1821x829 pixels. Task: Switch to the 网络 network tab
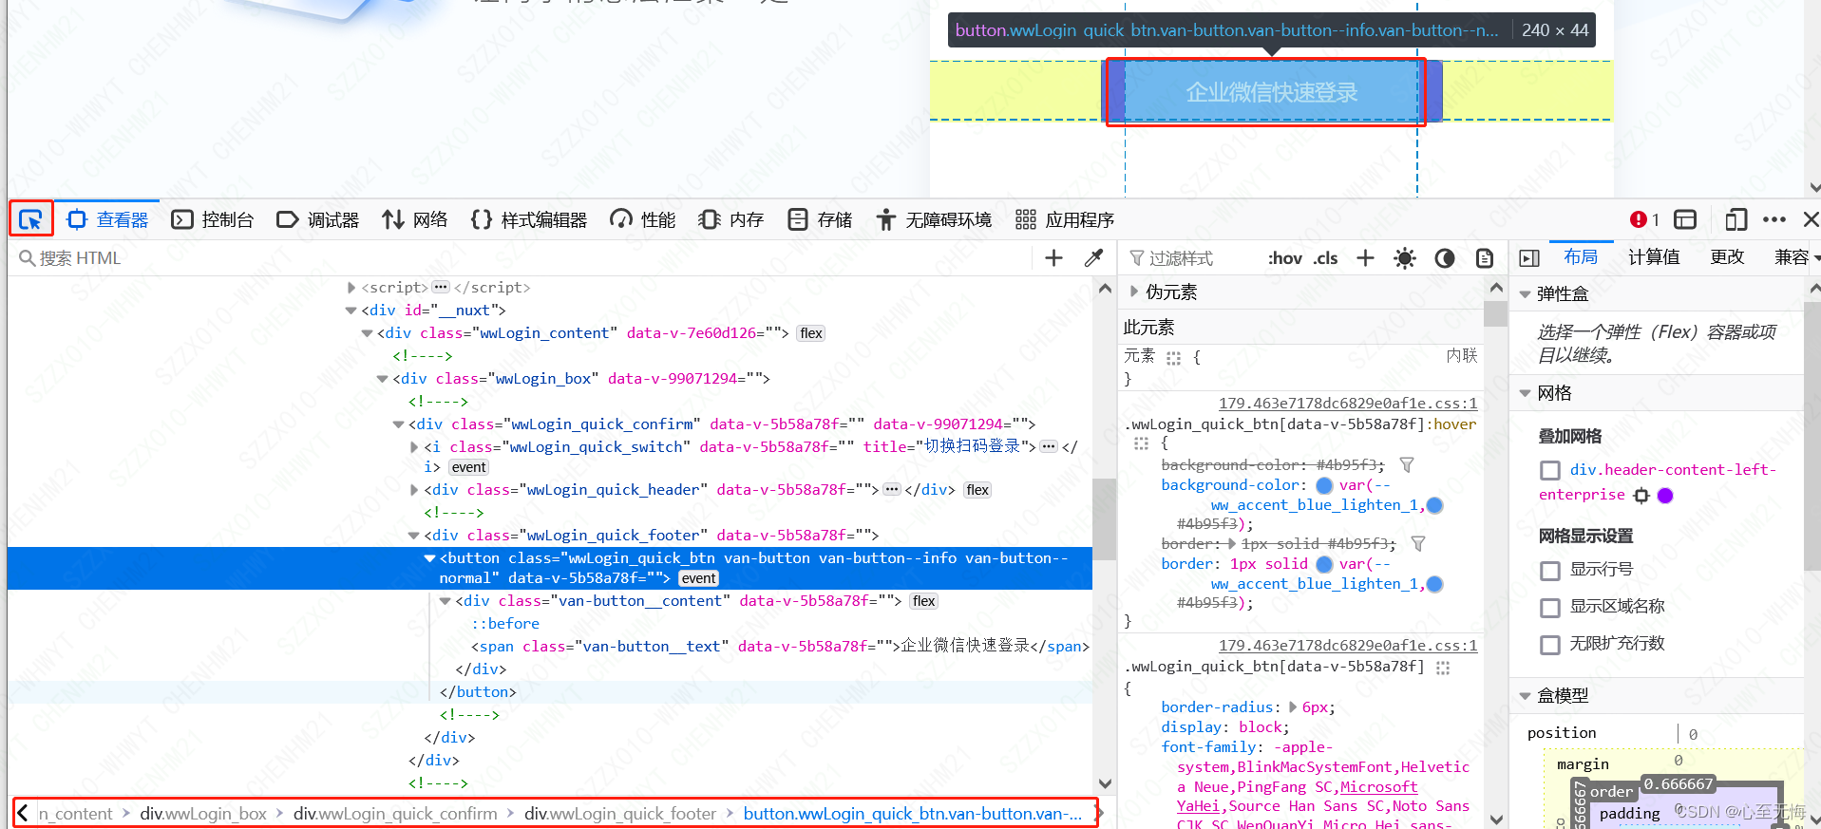click(415, 219)
